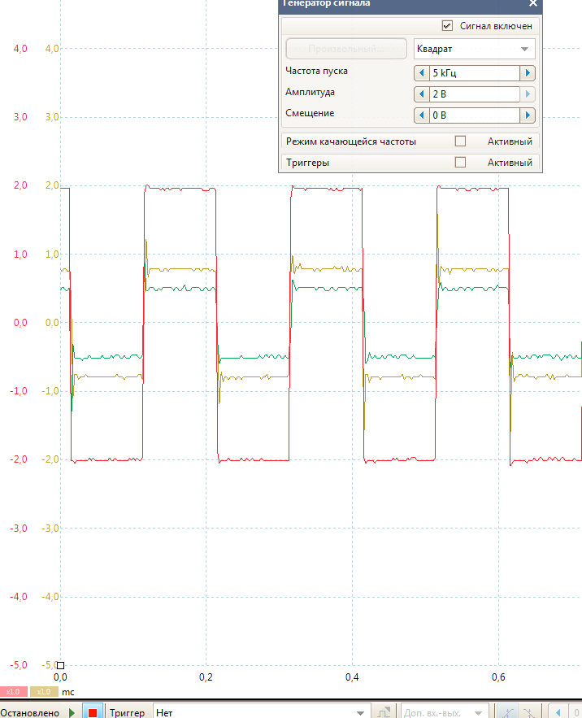Click the 2 В amplitude input field

click(x=474, y=94)
